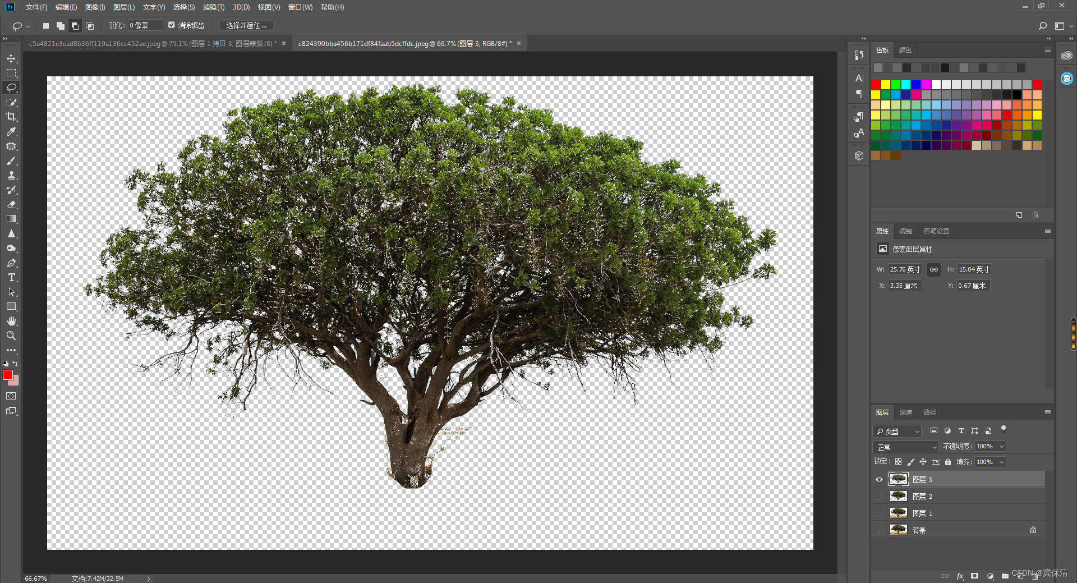Expand the opacity 不透明度 dropdown arrow
Image resolution: width=1077 pixels, height=583 pixels.
pyautogui.click(x=1002, y=447)
